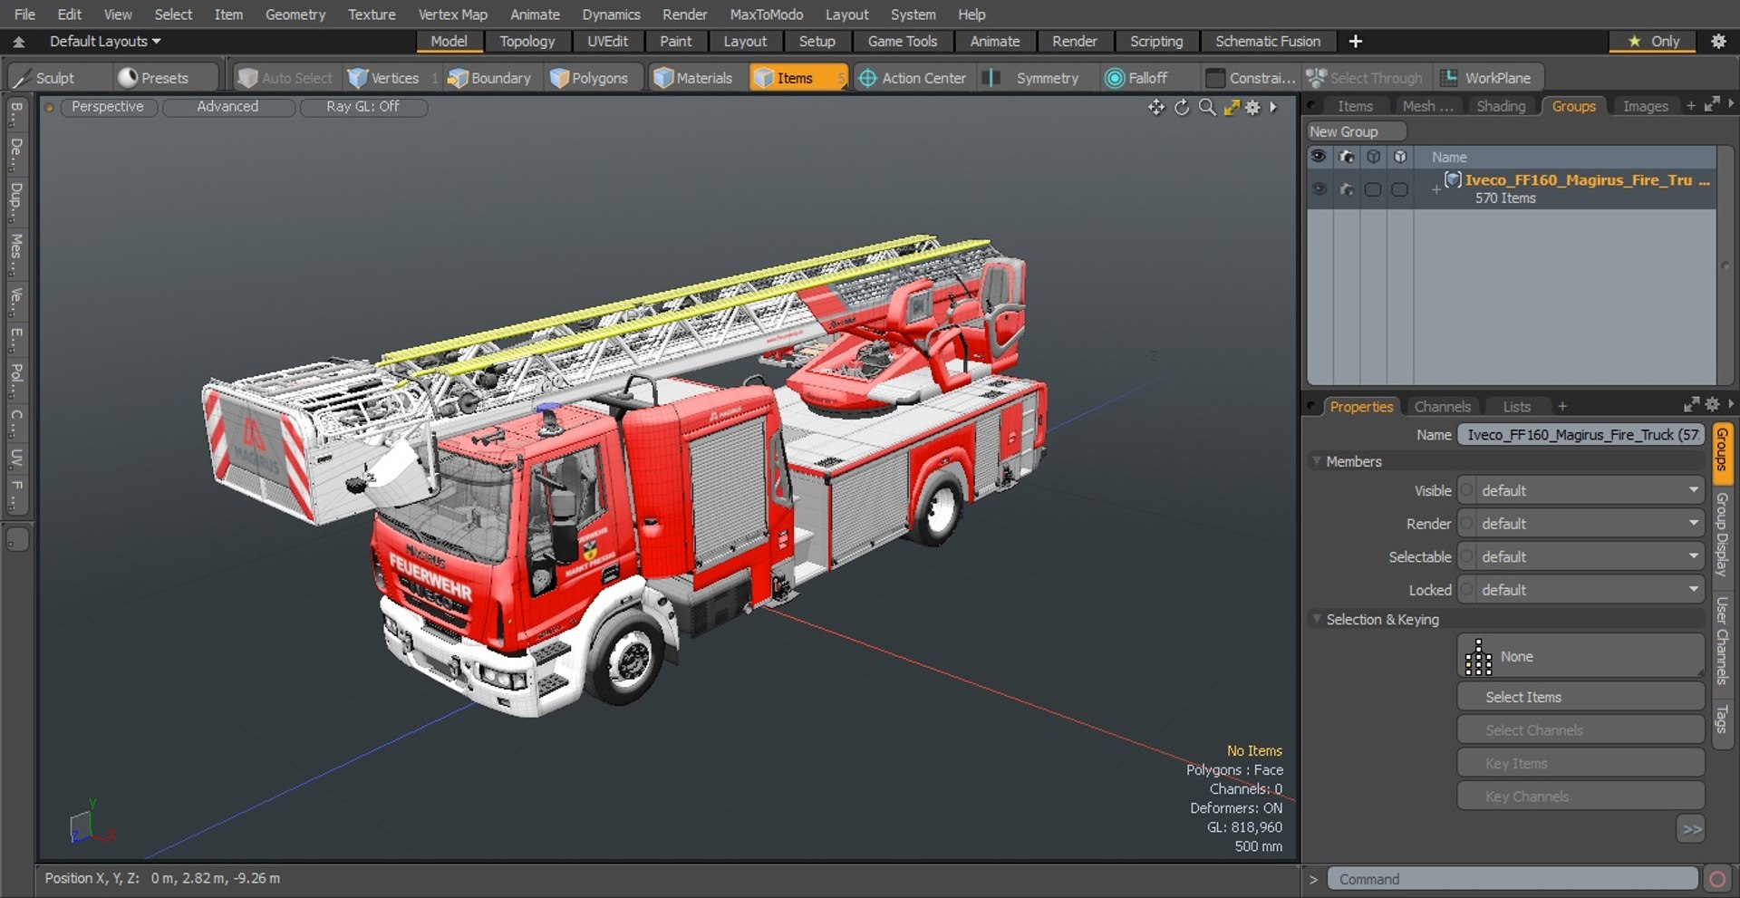Toggle Symmetry on or off

(1038, 78)
